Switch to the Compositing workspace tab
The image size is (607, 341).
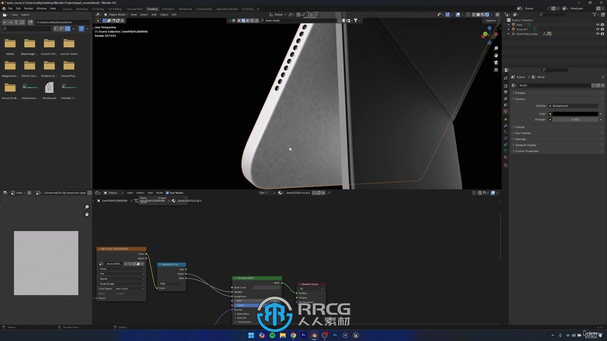[x=204, y=9]
